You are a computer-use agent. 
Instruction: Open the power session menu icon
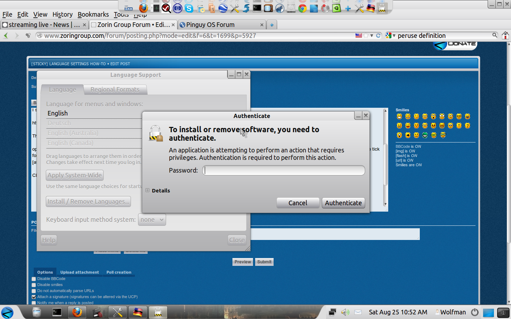point(475,312)
